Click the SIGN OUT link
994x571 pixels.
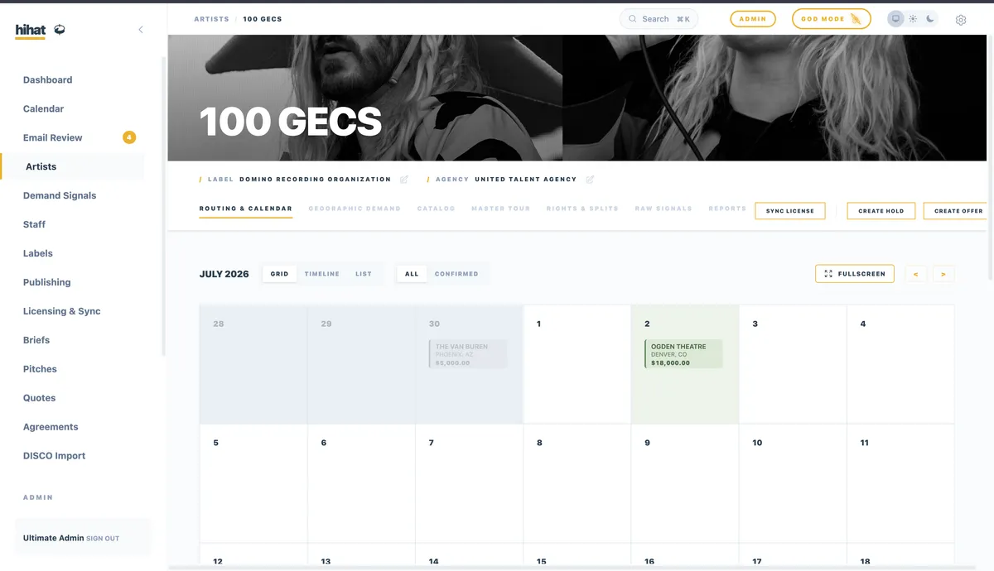(x=103, y=539)
